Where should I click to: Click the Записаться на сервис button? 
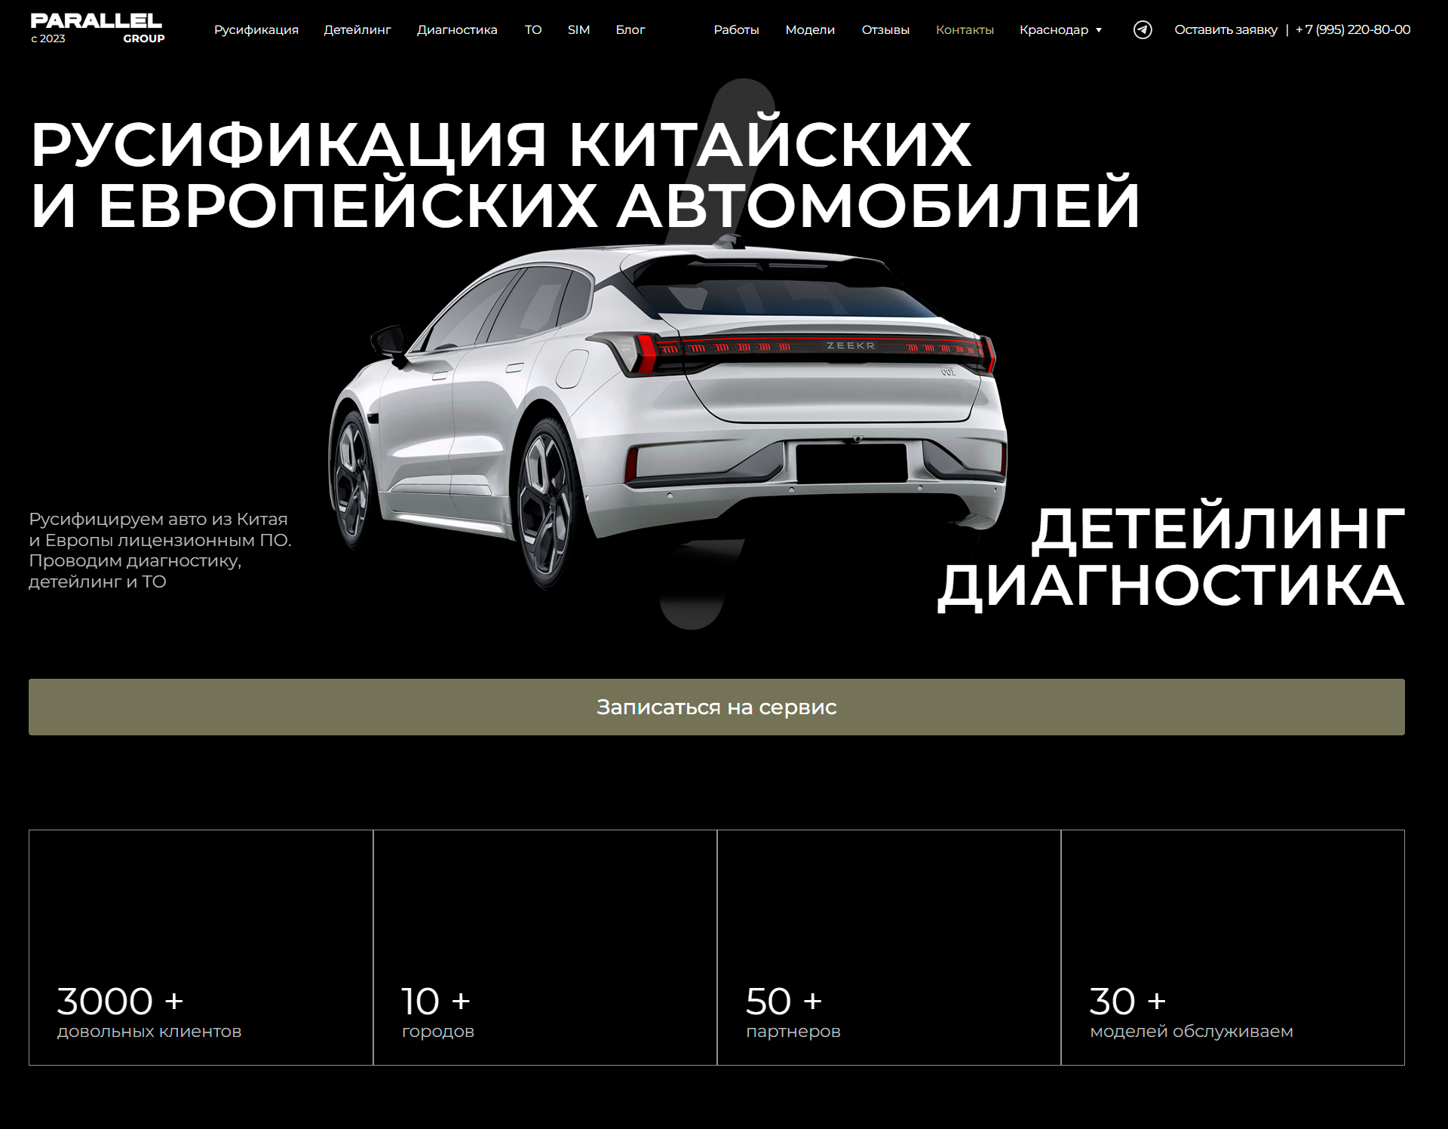716,707
